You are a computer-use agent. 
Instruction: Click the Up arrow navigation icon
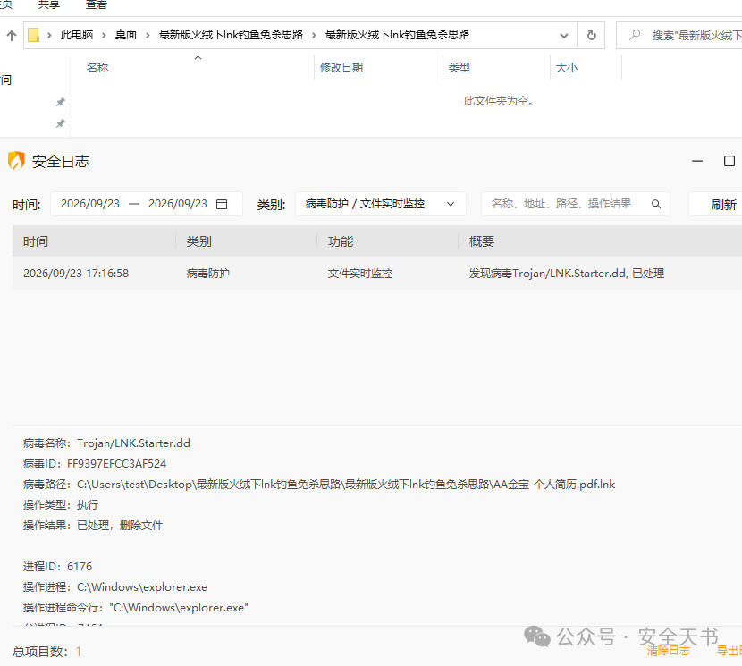tap(12, 35)
